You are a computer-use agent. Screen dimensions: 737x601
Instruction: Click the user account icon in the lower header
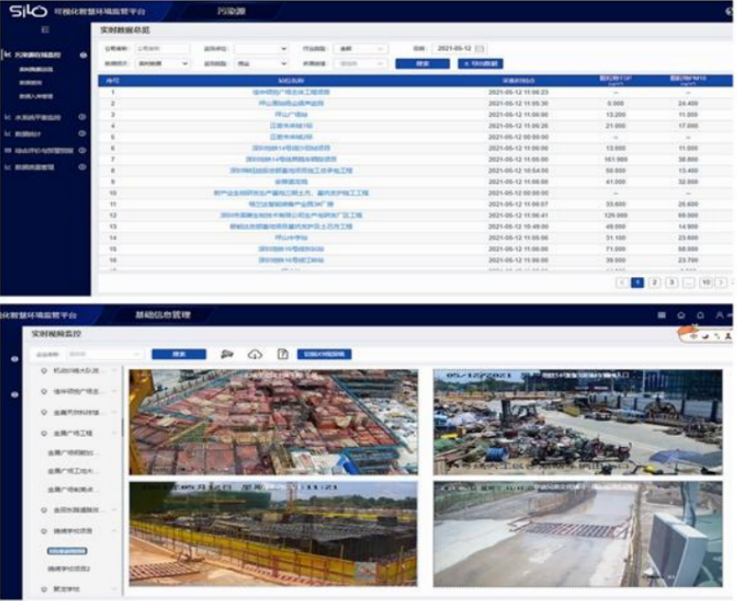[x=719, y=314]
